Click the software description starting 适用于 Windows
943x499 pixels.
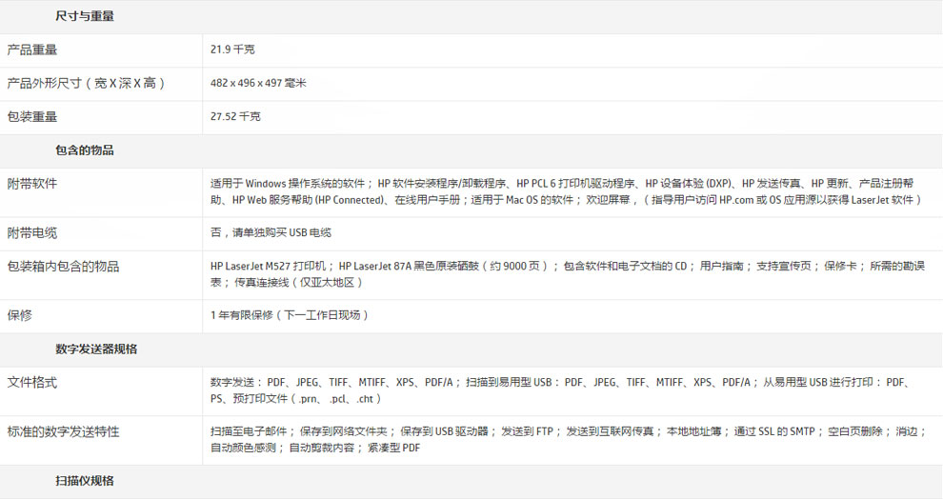pyautogui.click(x=567, y=191)
